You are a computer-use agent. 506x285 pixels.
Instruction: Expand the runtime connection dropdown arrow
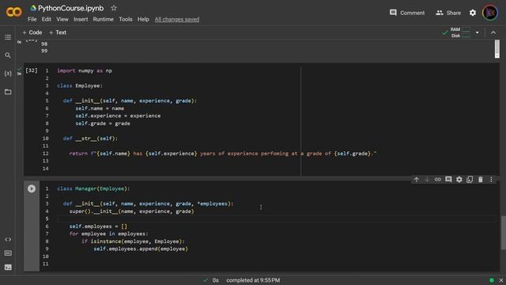pyautogui.click(x=477, y=32)
